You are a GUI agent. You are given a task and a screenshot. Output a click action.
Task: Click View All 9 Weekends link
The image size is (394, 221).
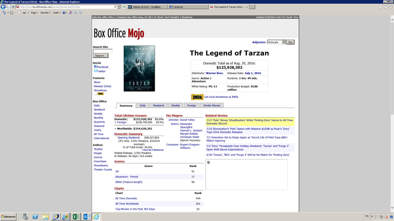point(153,150)
